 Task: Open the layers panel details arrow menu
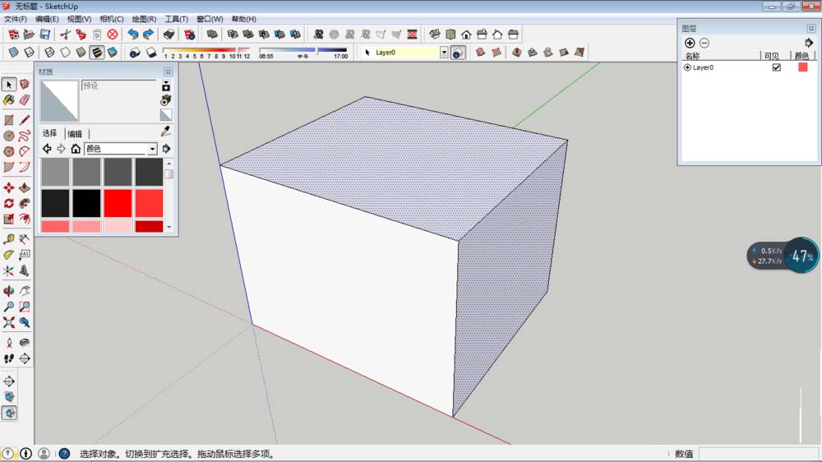(x=809, y=43)
